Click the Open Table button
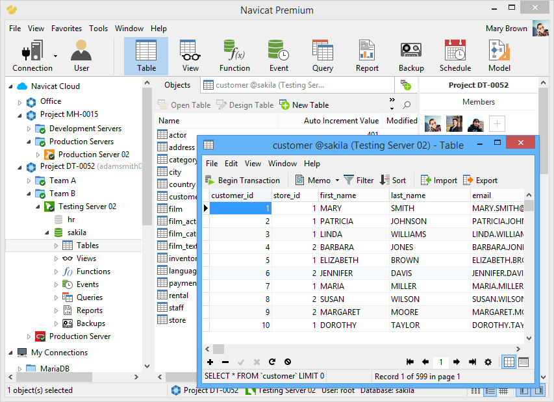This screenshot has width=554, height=402. pyautogui.click(x=184, y=105)
